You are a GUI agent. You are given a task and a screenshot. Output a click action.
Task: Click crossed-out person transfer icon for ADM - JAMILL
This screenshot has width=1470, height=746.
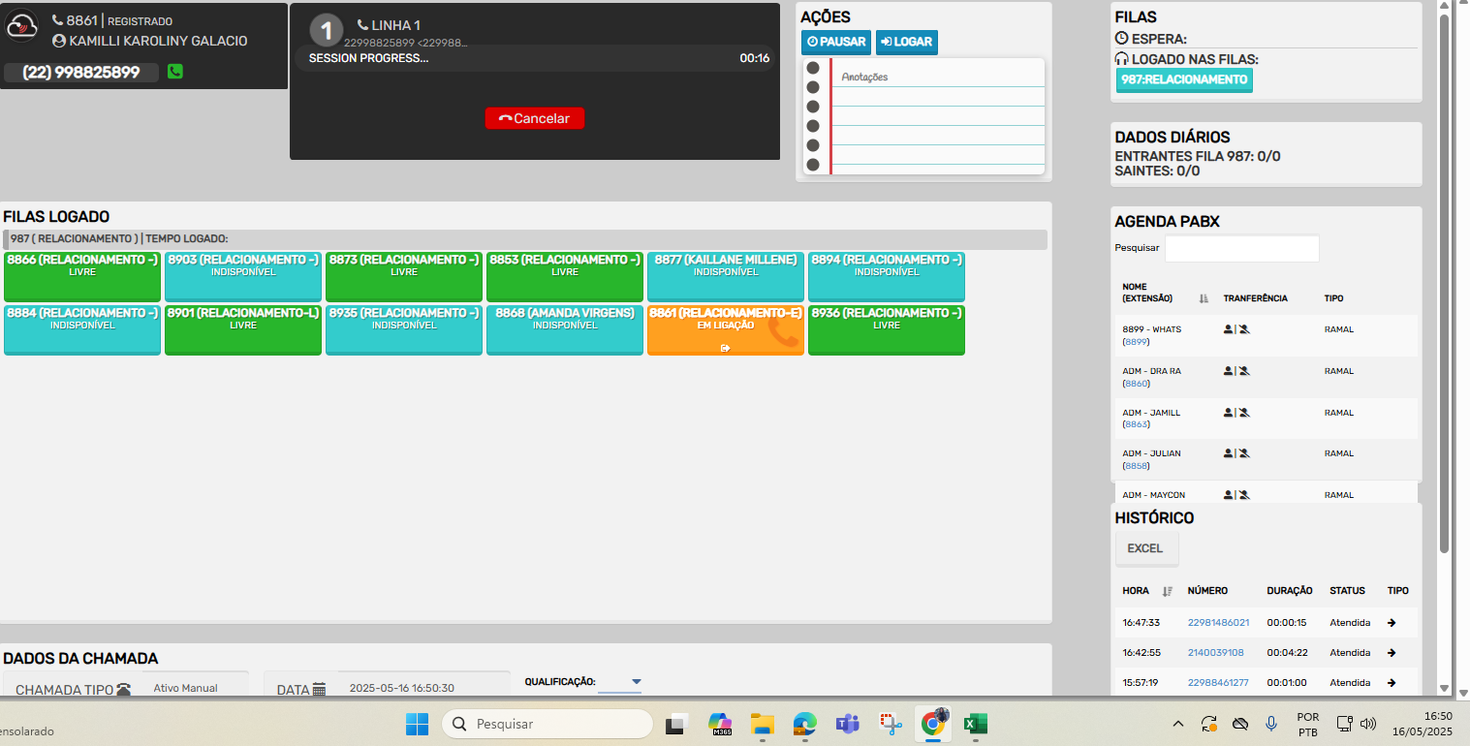tap(1244, 413)
